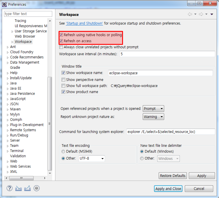The height and width of the screenshot is (198, 219).
Task: Cancel the Preferences dialog
Action: click(x=199, y=188)
